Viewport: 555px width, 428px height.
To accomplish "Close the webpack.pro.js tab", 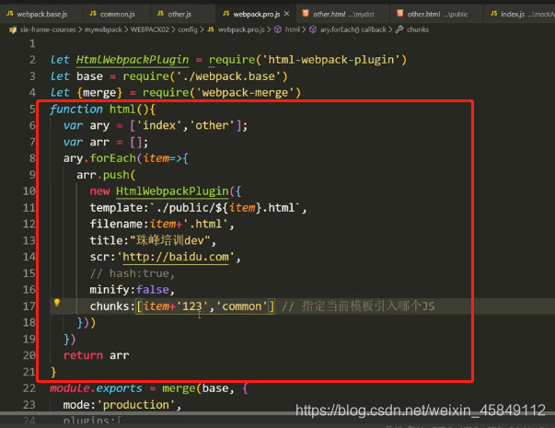I will pyautogui.click(x=286, y=14).
